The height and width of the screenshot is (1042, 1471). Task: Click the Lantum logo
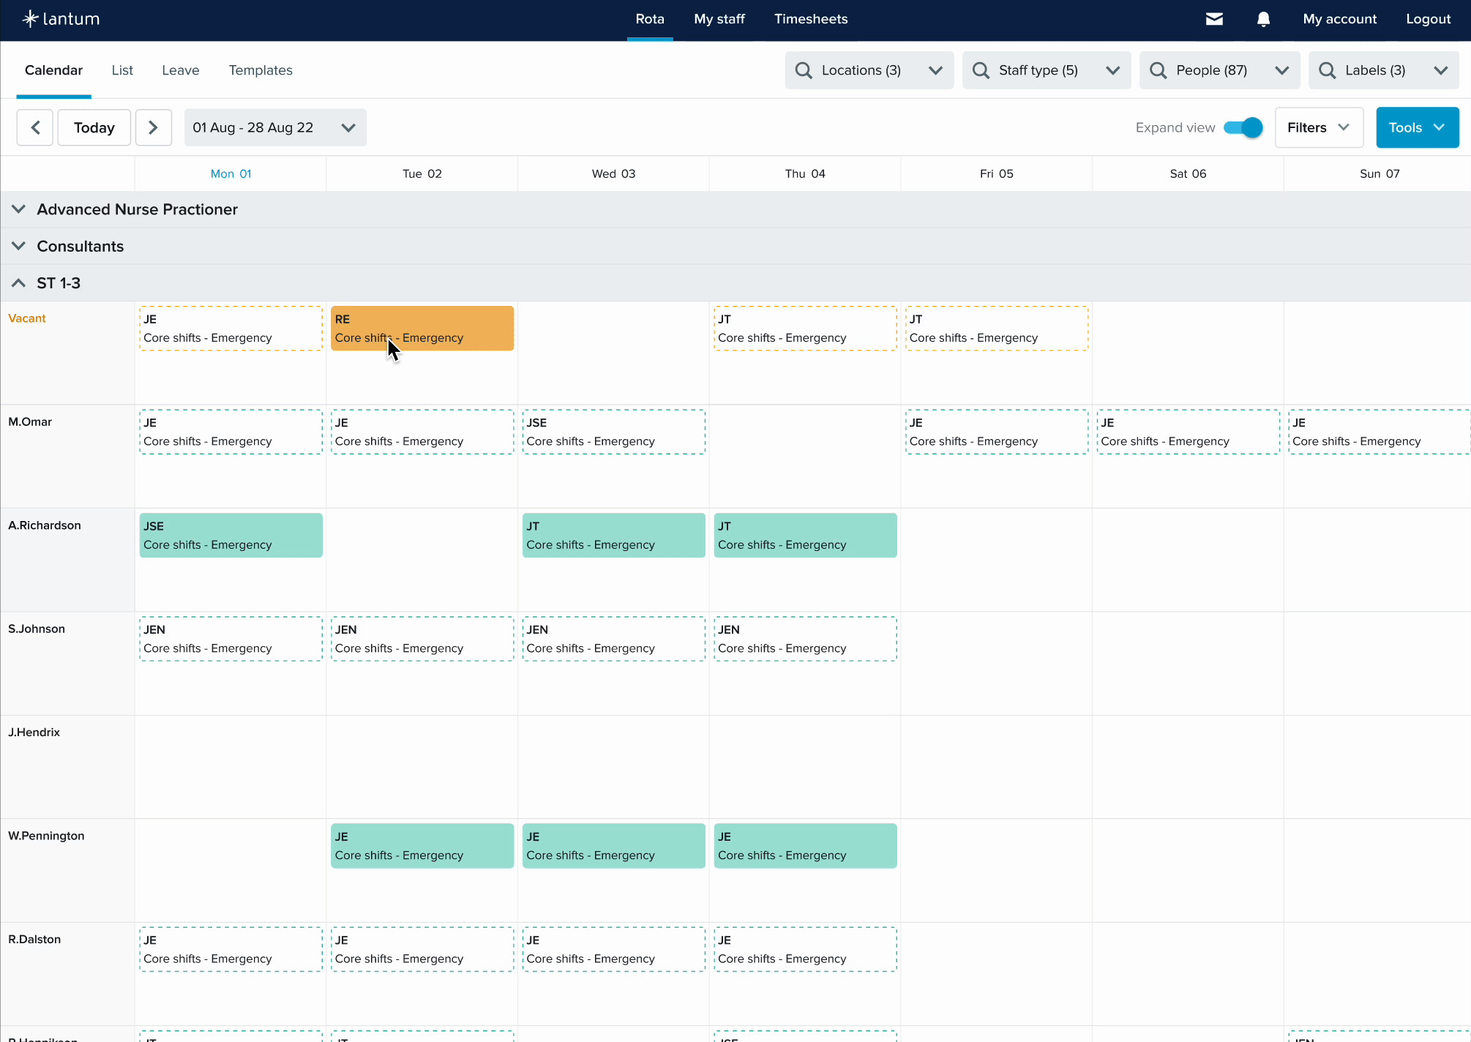61,18
